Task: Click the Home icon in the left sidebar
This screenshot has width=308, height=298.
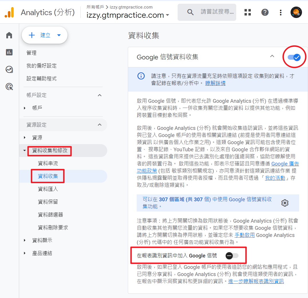Action: (x=9, y=35)
